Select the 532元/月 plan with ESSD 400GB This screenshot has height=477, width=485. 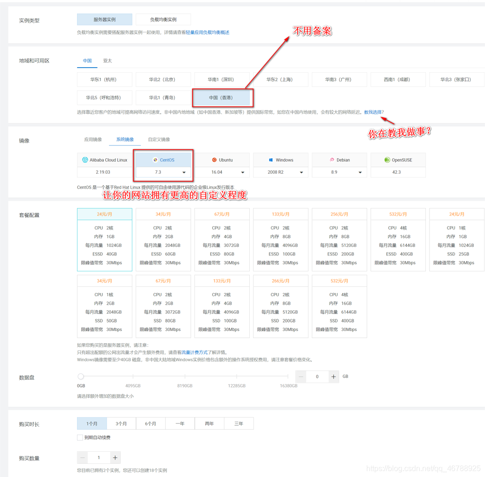coord(398,240)
